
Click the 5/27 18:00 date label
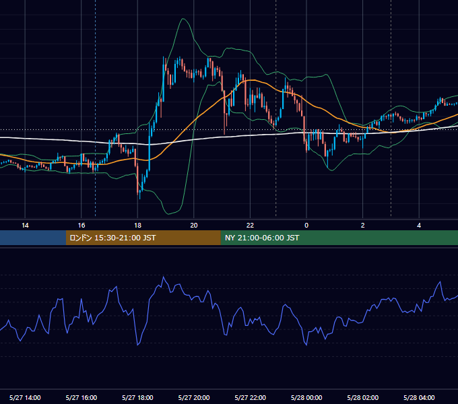137,397
